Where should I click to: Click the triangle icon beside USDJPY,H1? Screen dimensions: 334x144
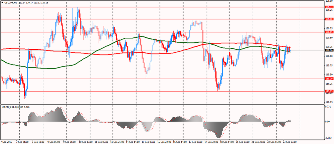click(2, 3)
